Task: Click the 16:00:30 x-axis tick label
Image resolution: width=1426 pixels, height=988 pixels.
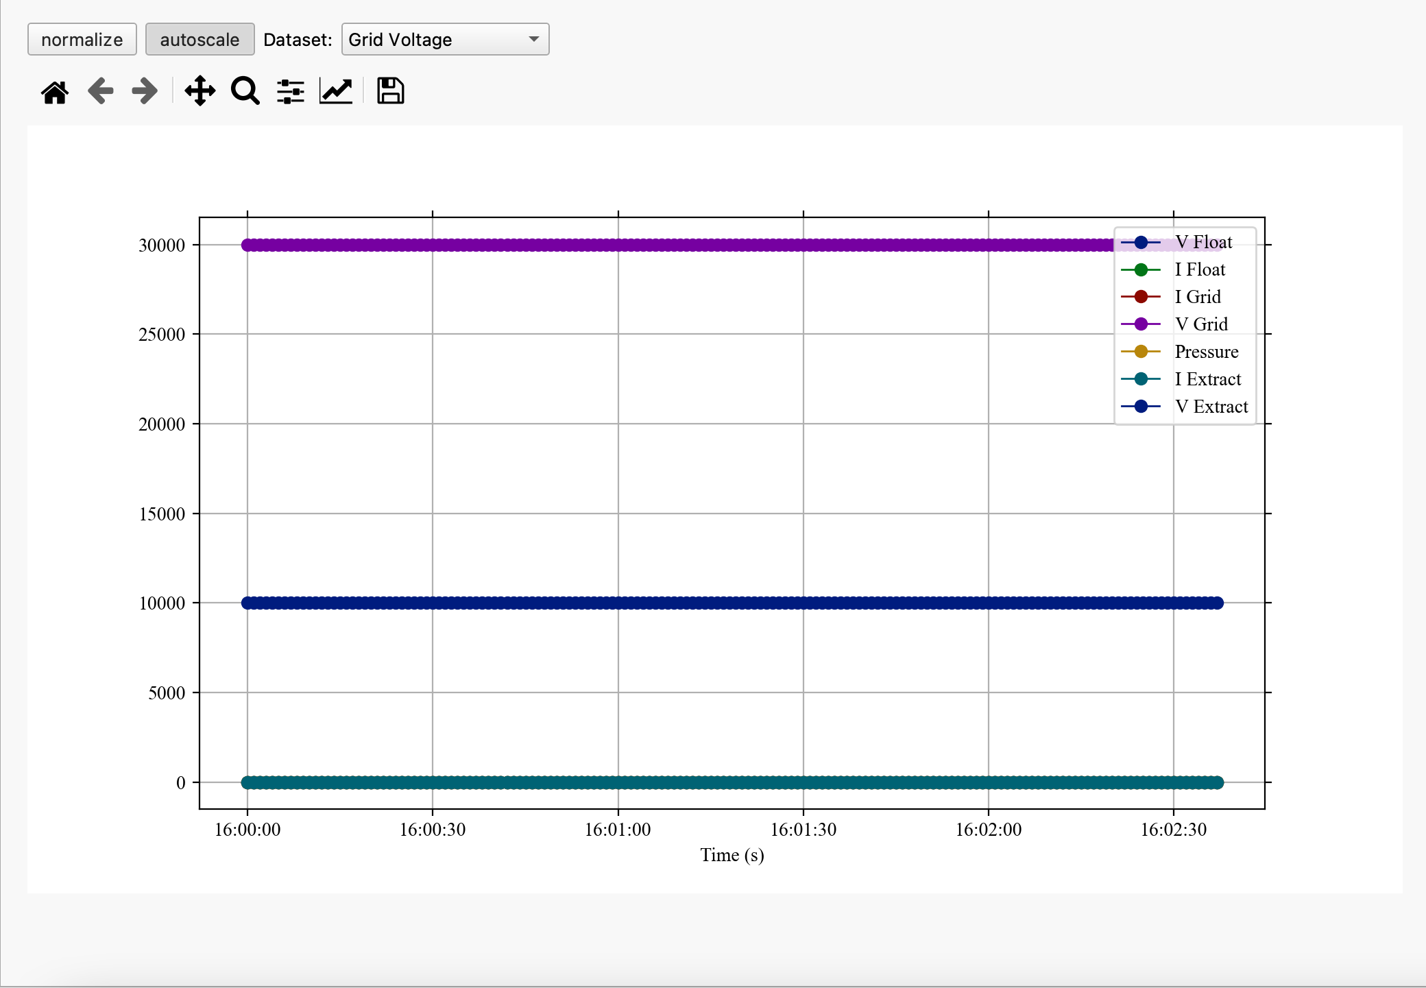Action: [x=433, y=830]
